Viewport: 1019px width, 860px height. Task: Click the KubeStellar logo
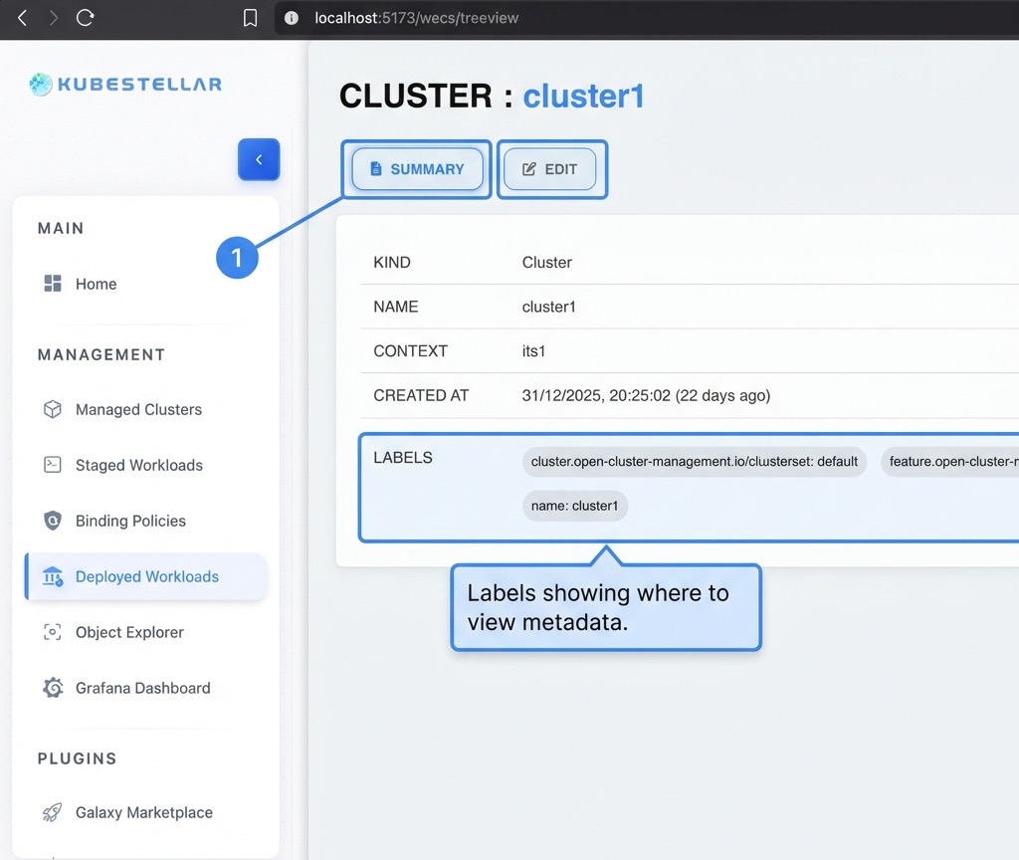(x=123, y=84)
